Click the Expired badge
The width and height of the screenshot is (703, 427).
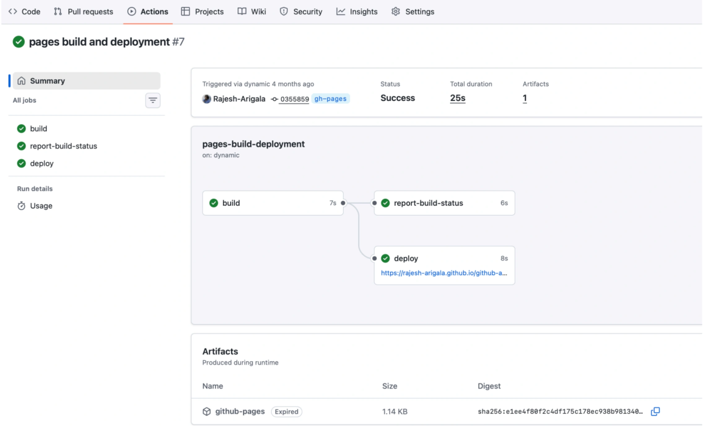pos(286,412)
